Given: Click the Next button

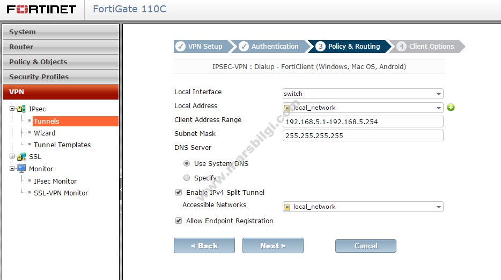Looking at the screenshot, I should pyautogui.click(x=272, y=246).
